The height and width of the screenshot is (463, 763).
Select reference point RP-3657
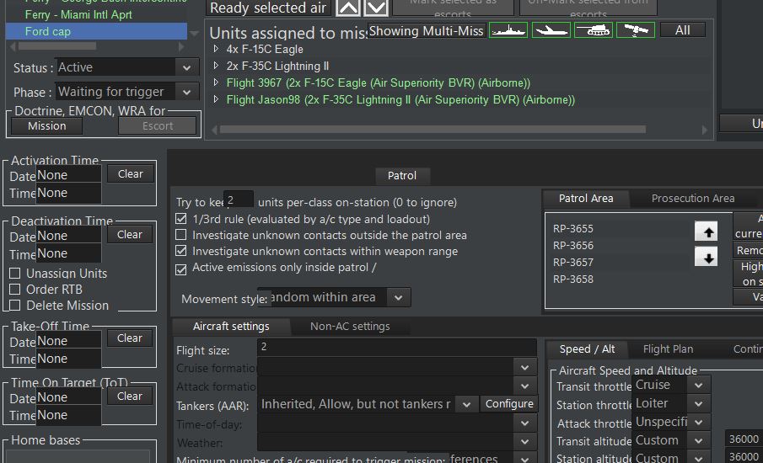(x=573, y=263)
